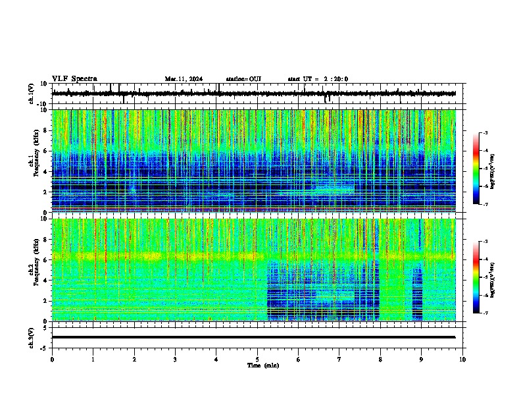Click the ch.1 waveform trace panel
521x403 pixels.
pos(257,94)
